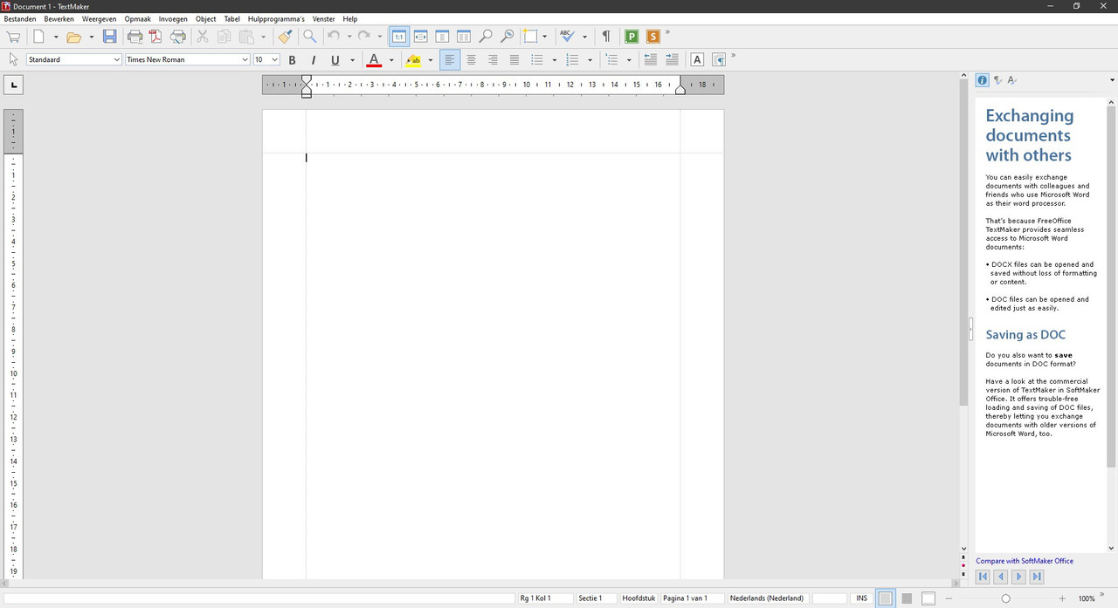Screen dimensions: 1118x608
Task: Open search with the magnifier icon beside the brush
Action: click(x=309, y=37)
